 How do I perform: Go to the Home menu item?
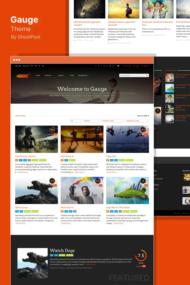(38, 76)
